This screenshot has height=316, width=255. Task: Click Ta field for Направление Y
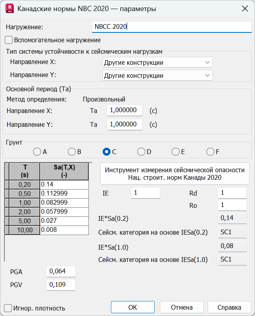pos(125,124)
